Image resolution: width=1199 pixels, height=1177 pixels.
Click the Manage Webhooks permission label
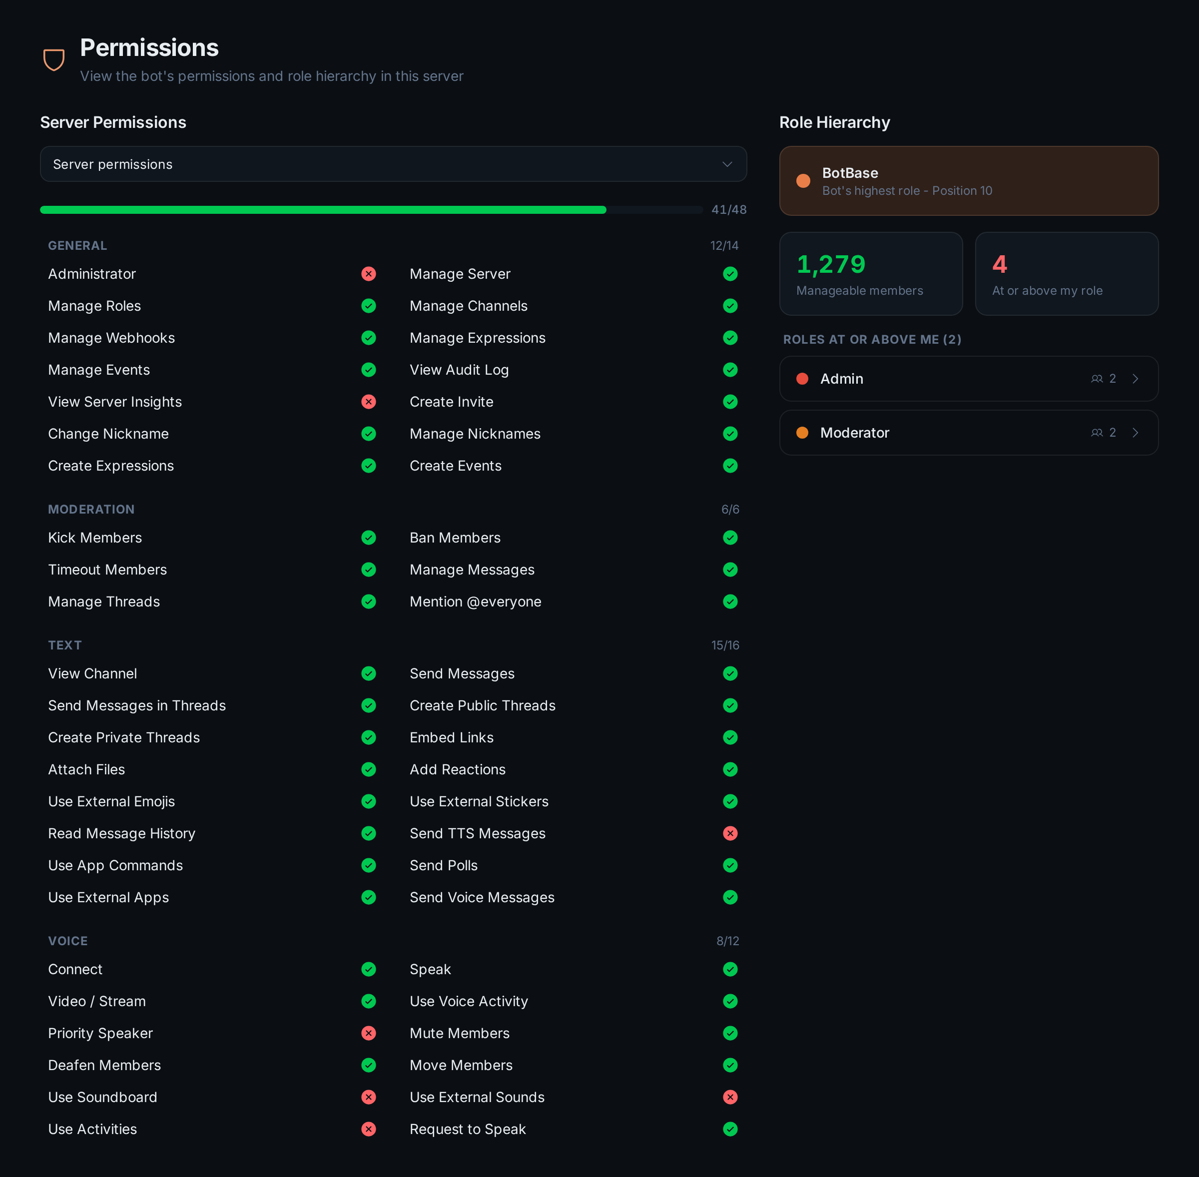pos(111,338)
